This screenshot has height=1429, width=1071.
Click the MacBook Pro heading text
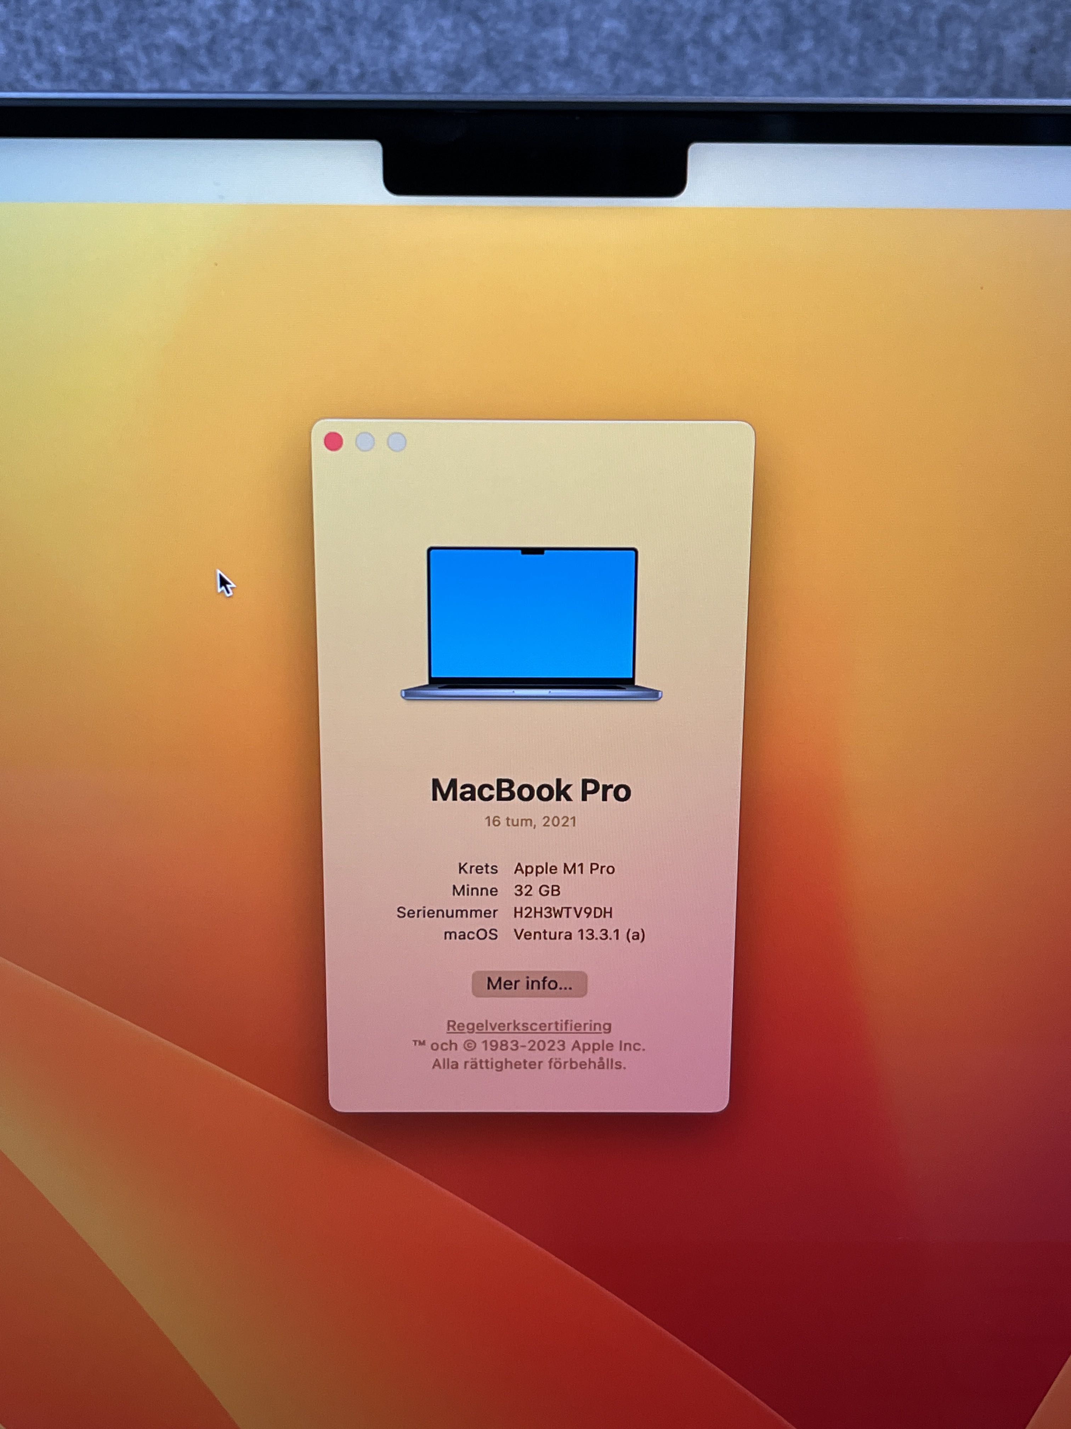[x=531, y=790]
